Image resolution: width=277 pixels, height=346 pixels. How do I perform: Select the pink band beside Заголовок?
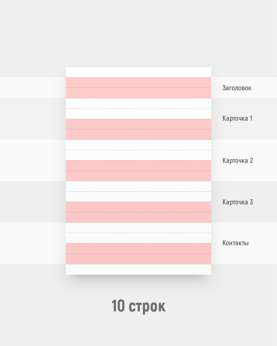click(138, 88)
